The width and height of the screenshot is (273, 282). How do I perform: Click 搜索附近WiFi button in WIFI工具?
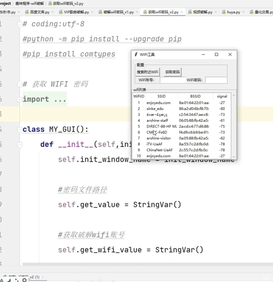click(x=147, y=72)
